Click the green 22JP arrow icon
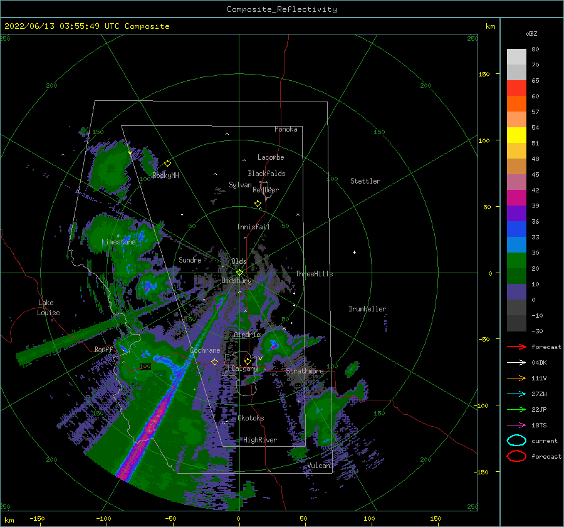 (516, 409)
